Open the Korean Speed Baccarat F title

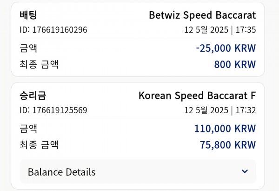pos(197,95)
